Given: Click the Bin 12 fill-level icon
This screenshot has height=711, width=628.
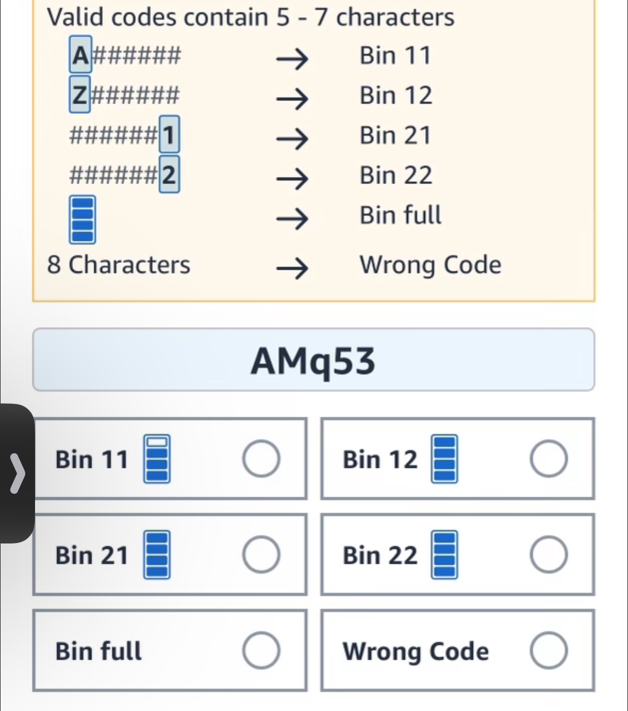Looking at the screenshot, I should pos(444,458).
